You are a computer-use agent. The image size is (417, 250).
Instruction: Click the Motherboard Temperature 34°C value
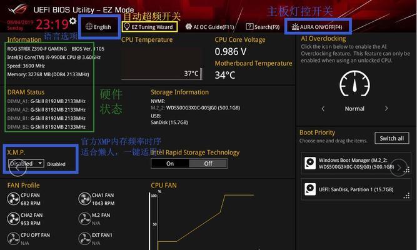coord(225,75)
